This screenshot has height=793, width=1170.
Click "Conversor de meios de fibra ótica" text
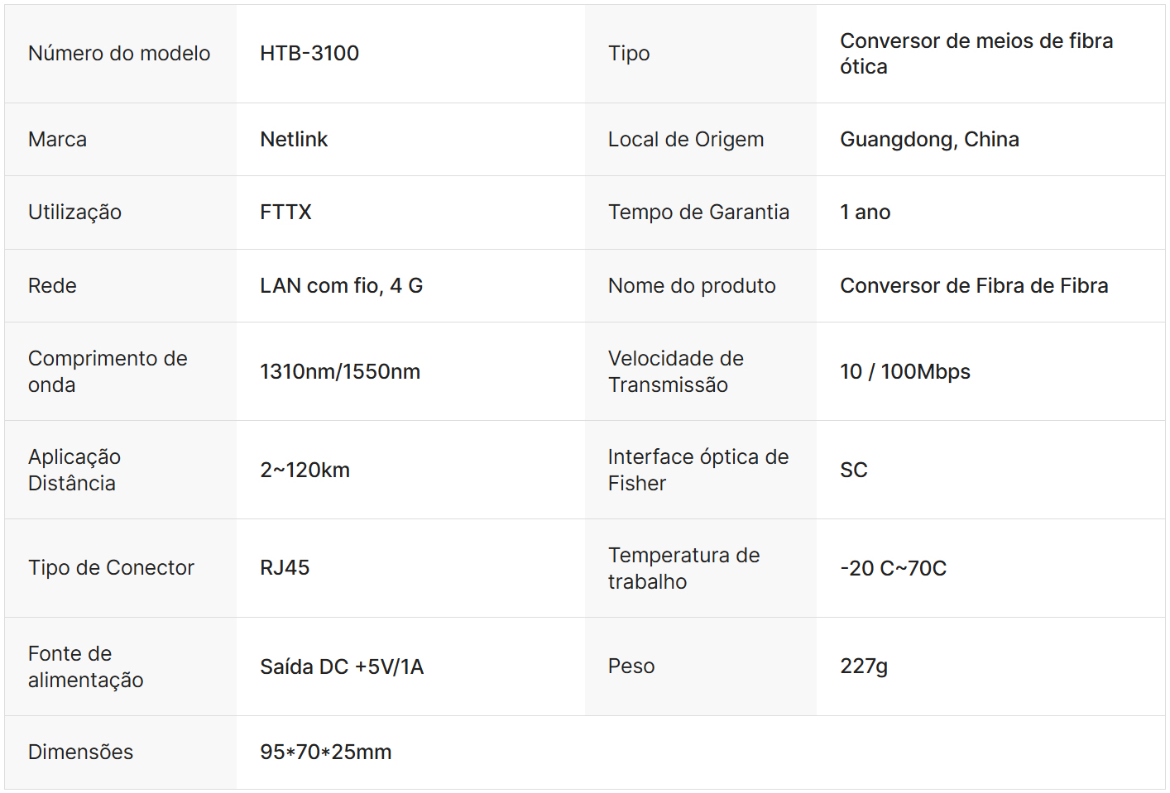click(x=976, y=54)
